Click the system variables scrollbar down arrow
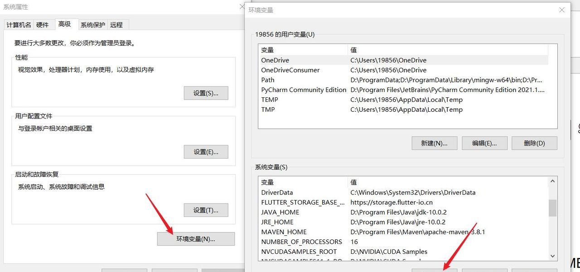This screenshot has width=580, height=272. coord(552,256)
